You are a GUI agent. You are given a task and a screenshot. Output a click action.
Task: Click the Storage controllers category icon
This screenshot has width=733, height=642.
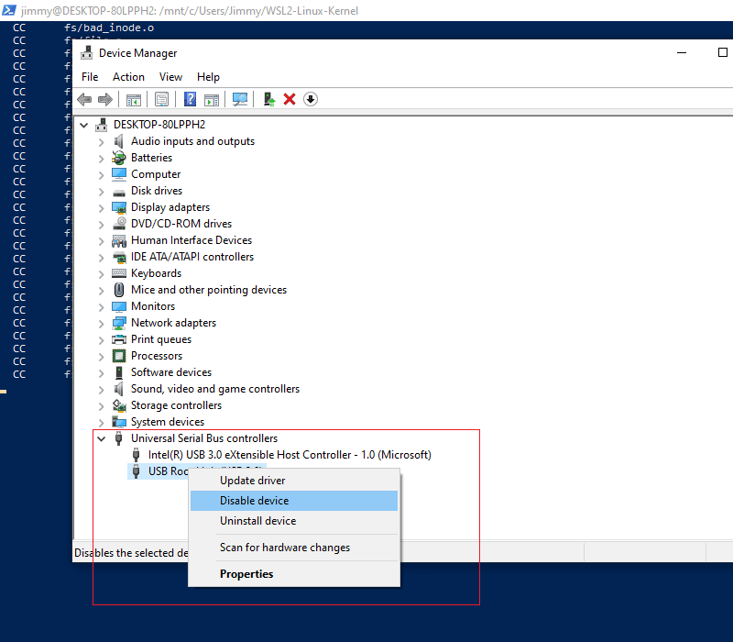(x=119, y=405)
